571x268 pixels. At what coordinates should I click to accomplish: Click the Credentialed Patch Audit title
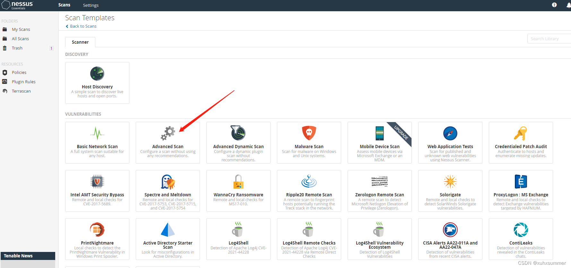[x=521, y=147]
